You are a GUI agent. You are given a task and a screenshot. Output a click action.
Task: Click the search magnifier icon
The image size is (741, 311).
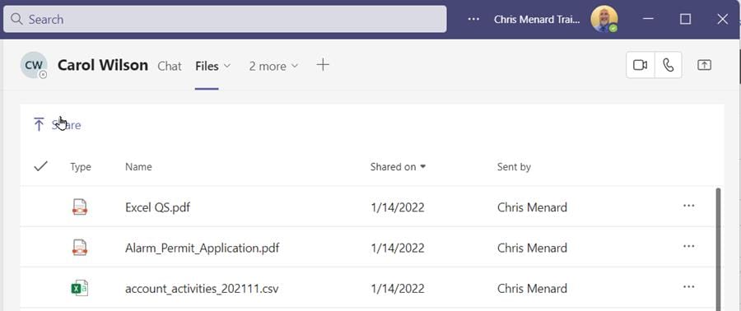coord(16,20)
